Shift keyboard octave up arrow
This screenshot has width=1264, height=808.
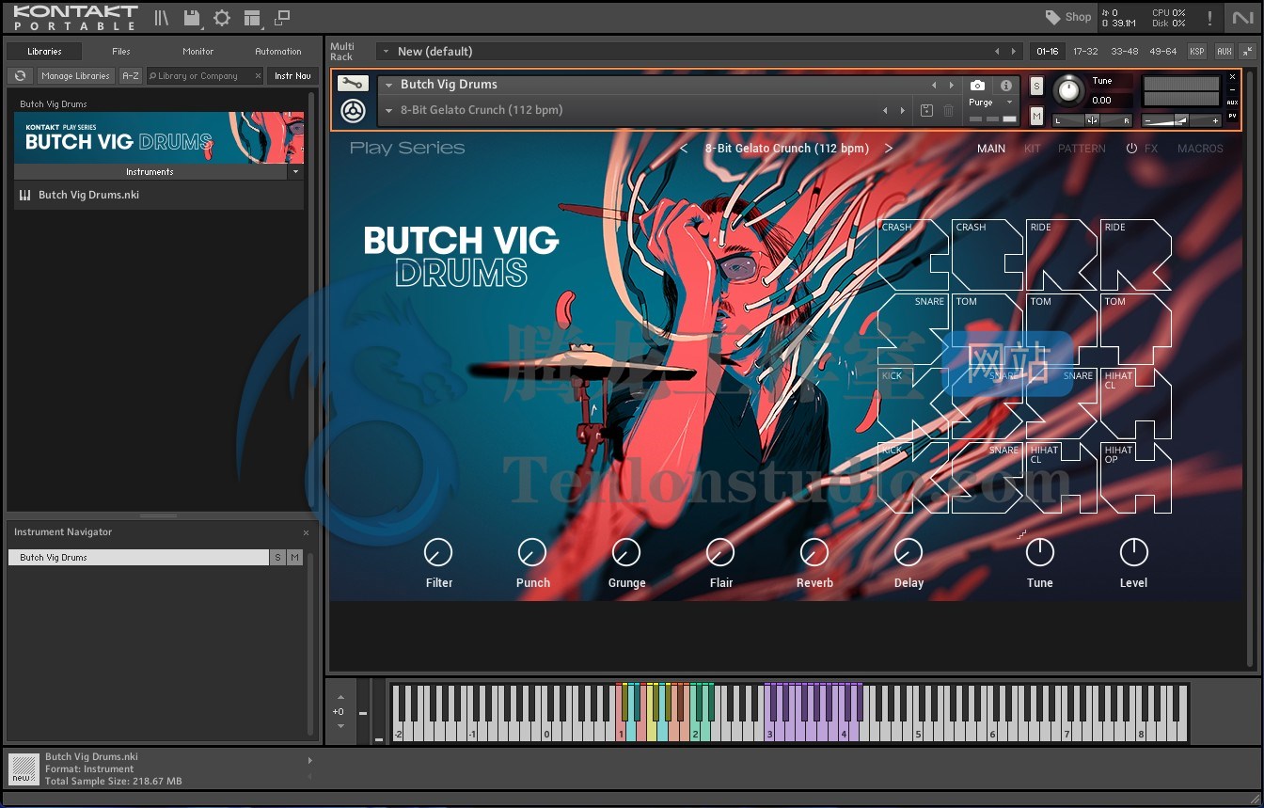(340, 698)
